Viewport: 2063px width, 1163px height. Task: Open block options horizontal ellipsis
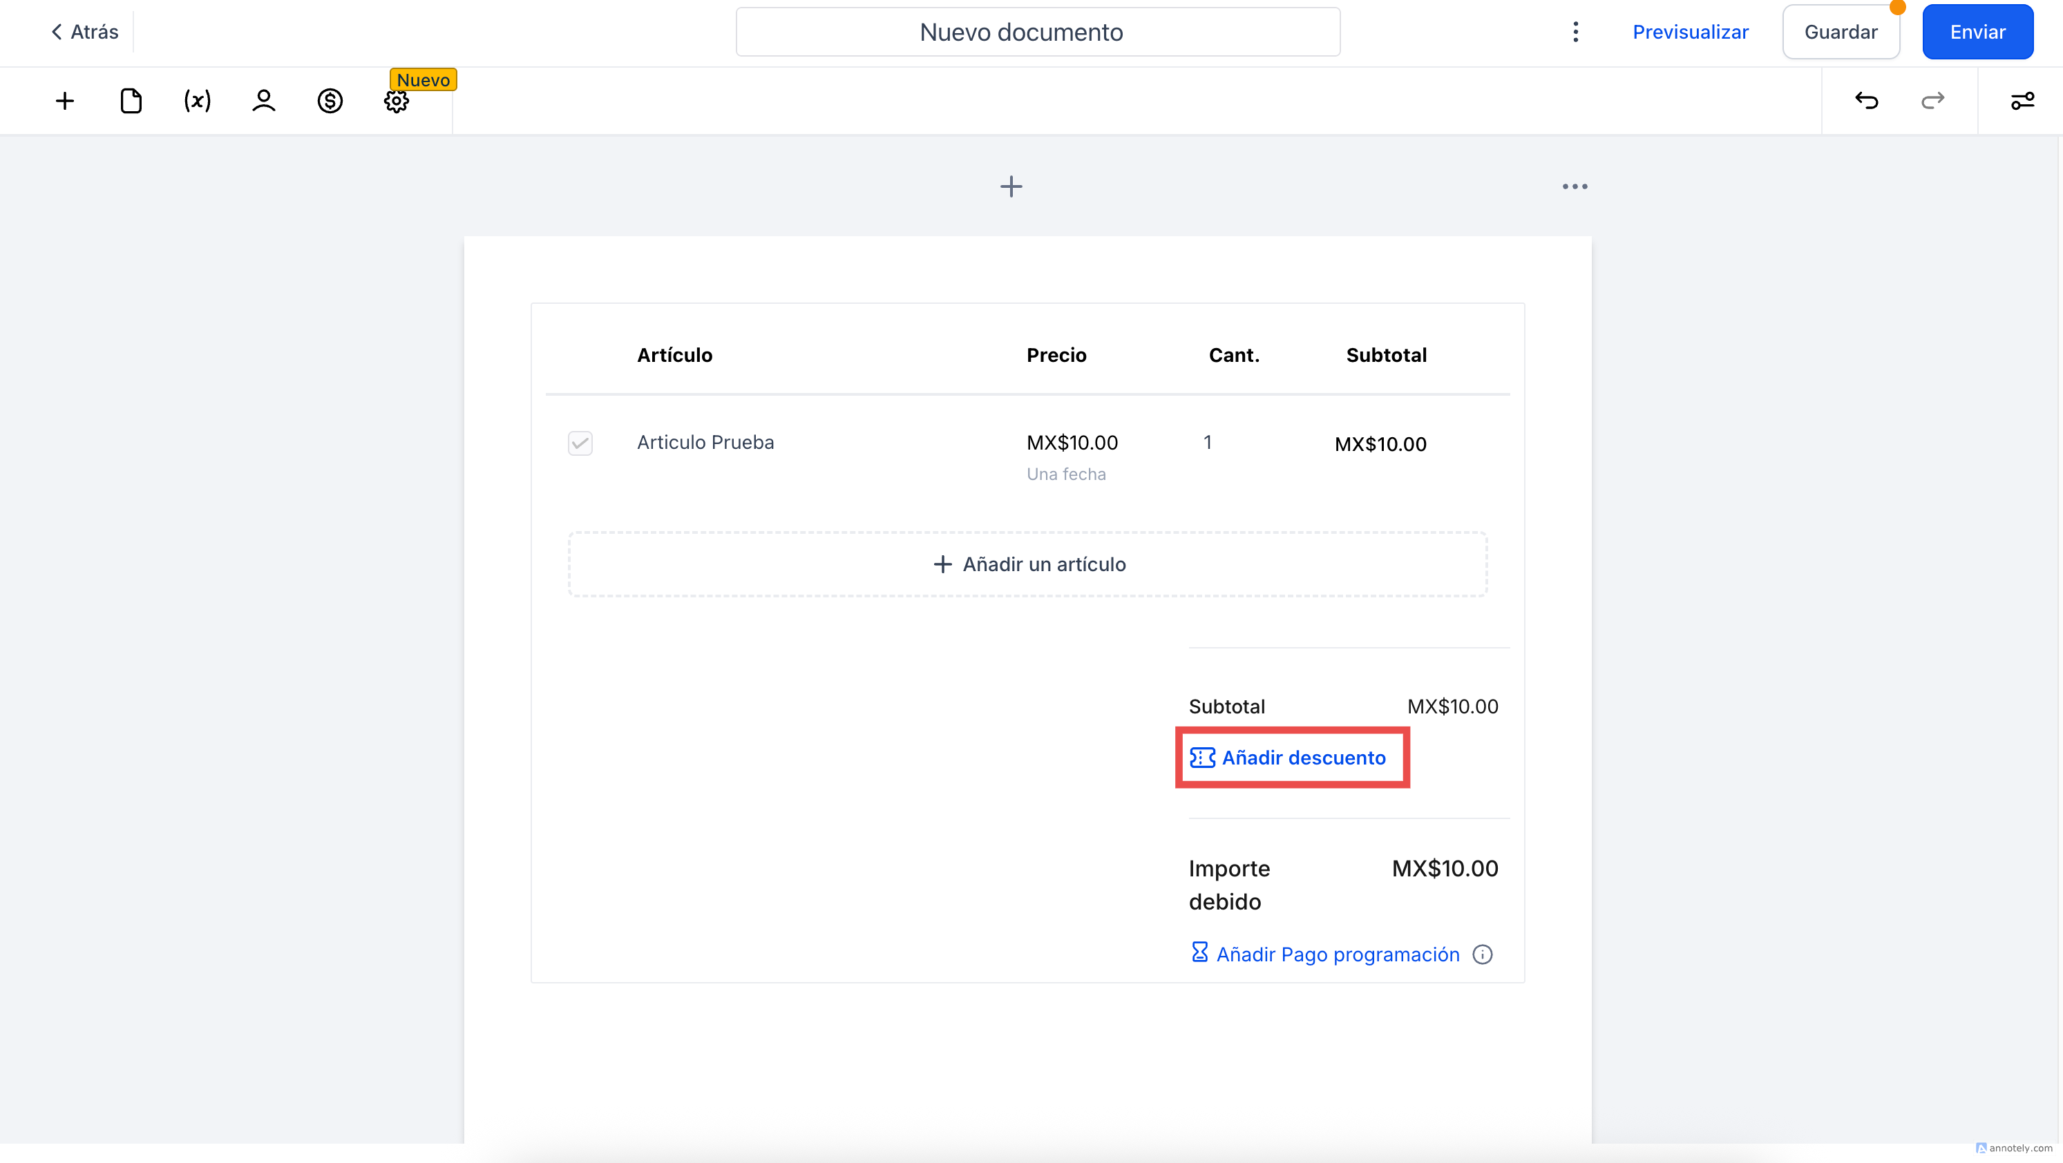[x=1575, y=186]
